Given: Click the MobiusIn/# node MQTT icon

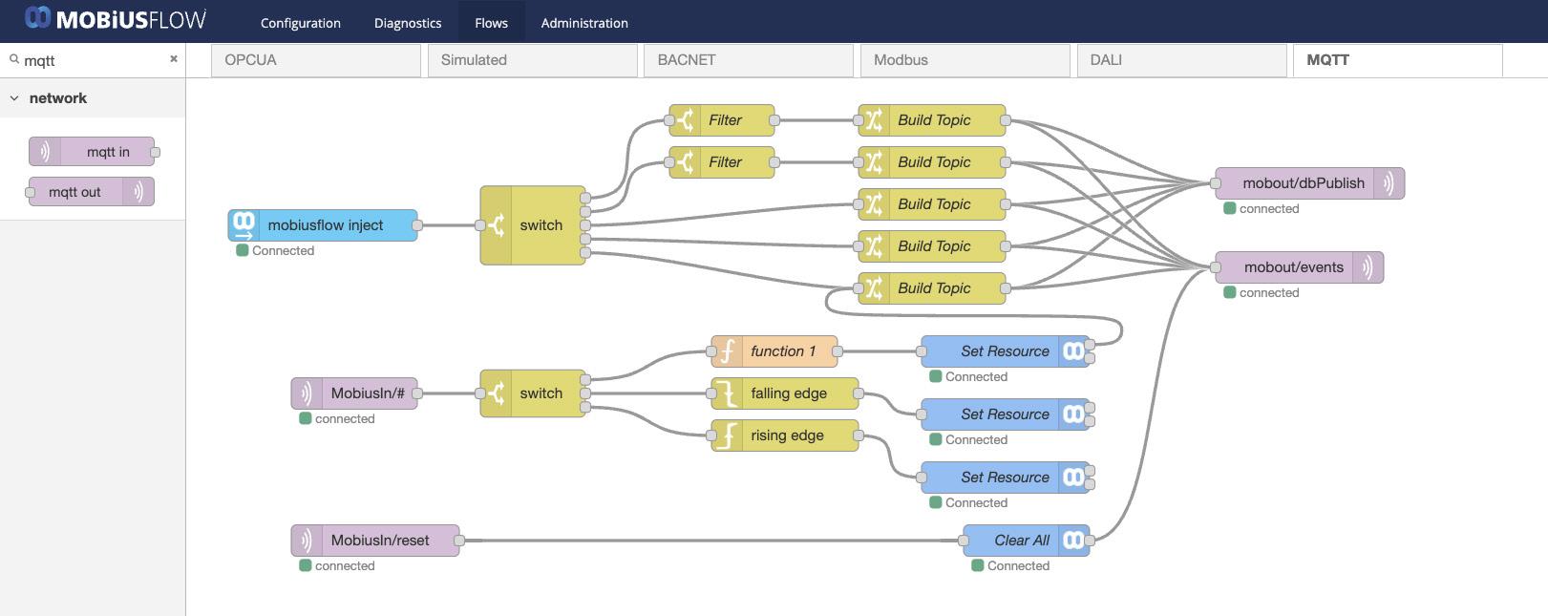Looking at the screenshot, I should (307, 393).
